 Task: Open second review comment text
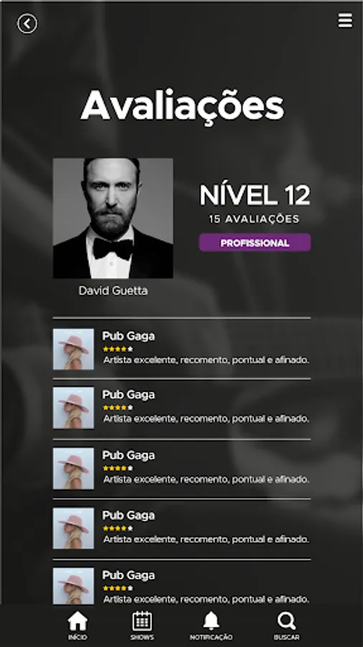click(x=206, y=419)
